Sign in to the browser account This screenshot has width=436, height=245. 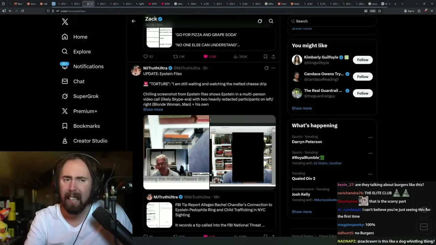point(409,11)
